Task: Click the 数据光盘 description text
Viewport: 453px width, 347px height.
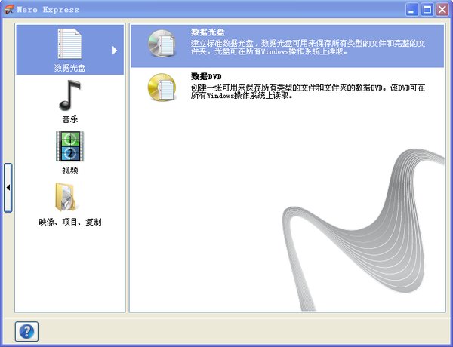Action: (308, 48)
